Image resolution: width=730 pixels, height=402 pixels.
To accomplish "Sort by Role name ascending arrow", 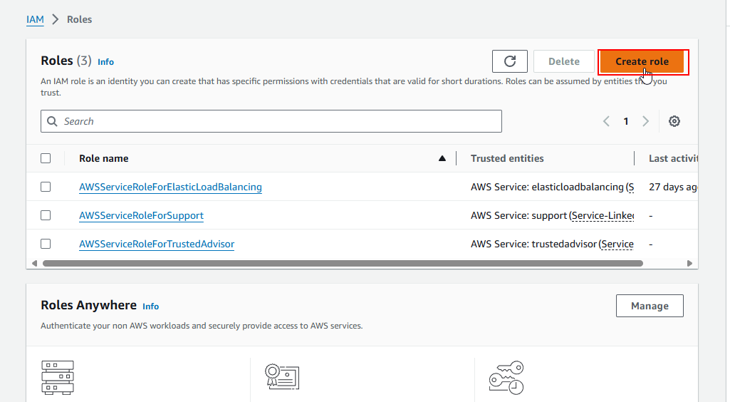I will [x=442, y=158].
